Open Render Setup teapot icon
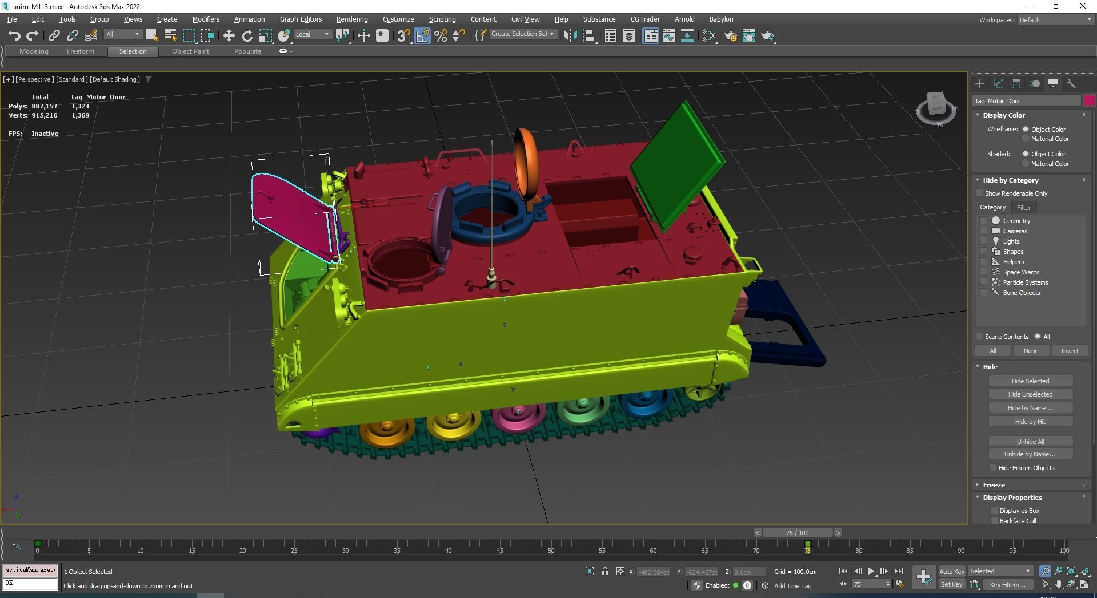The image size is (1097, 598). (x=731, y=35)
